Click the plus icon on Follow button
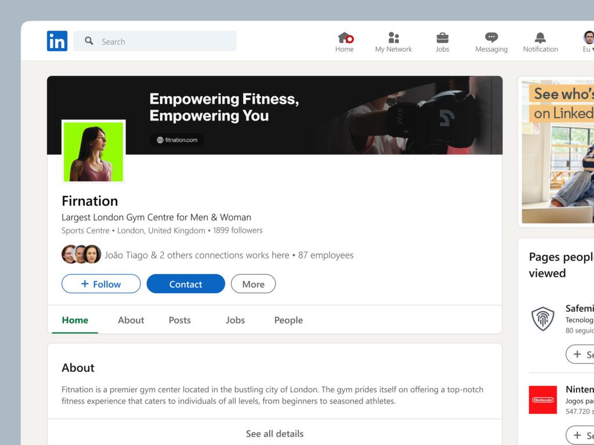 [85, 284]
